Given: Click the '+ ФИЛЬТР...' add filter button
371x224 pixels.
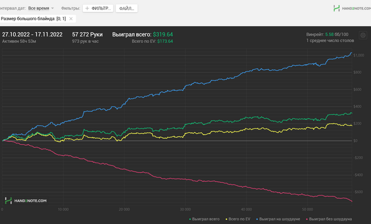Looking at the screenshot, I should click(98, 8).
